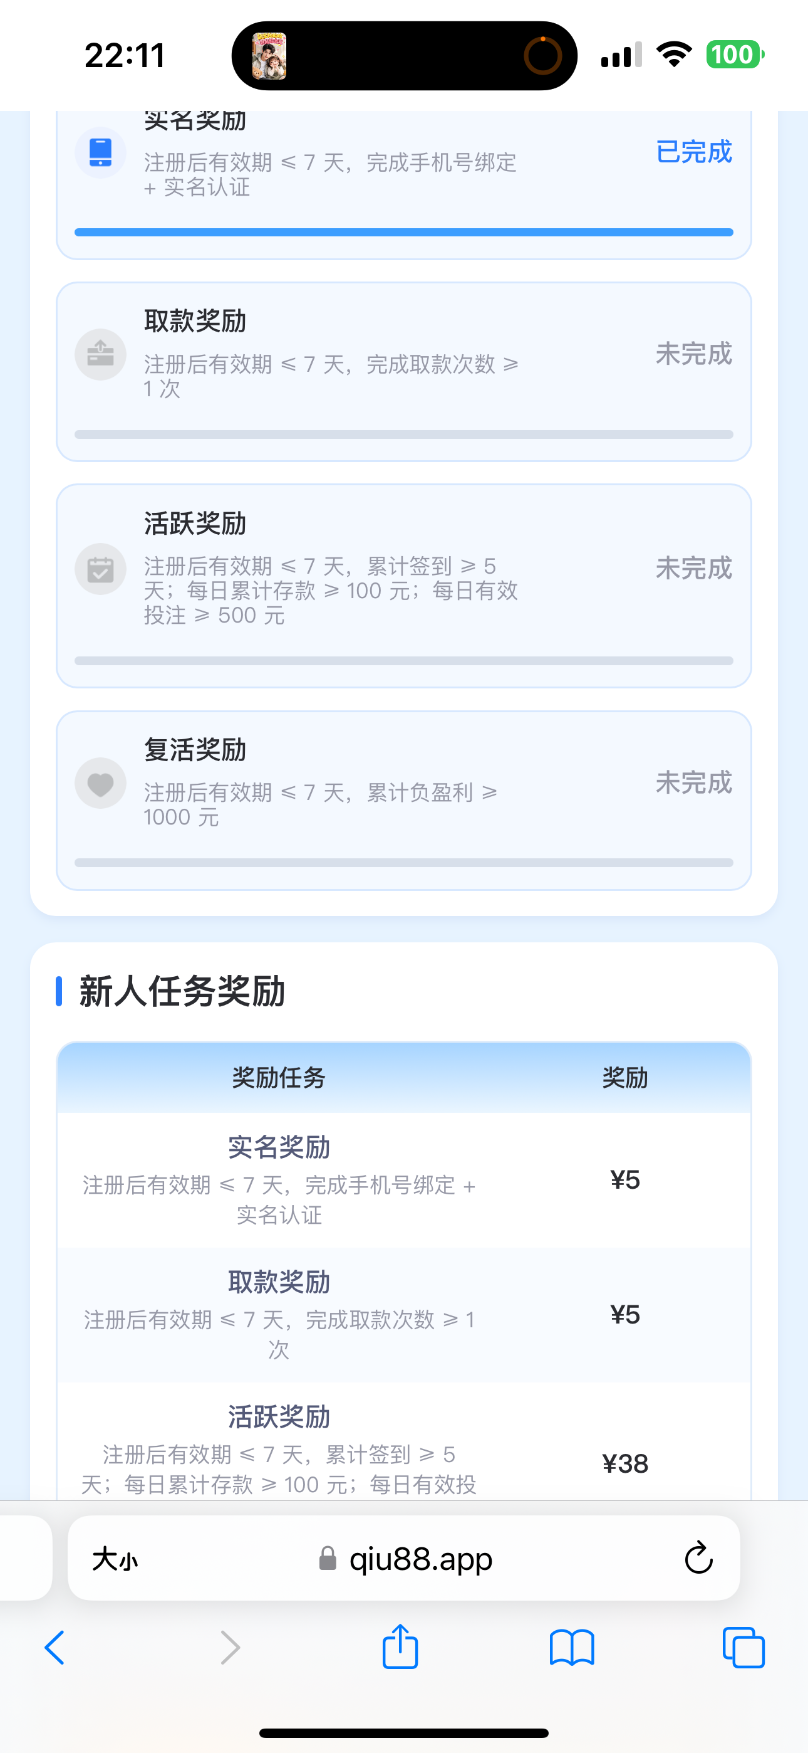Screen dimensions: 808x1753
Task: Tap 未完成 status for 复活奖励
Action: click(x=694, y=782)
